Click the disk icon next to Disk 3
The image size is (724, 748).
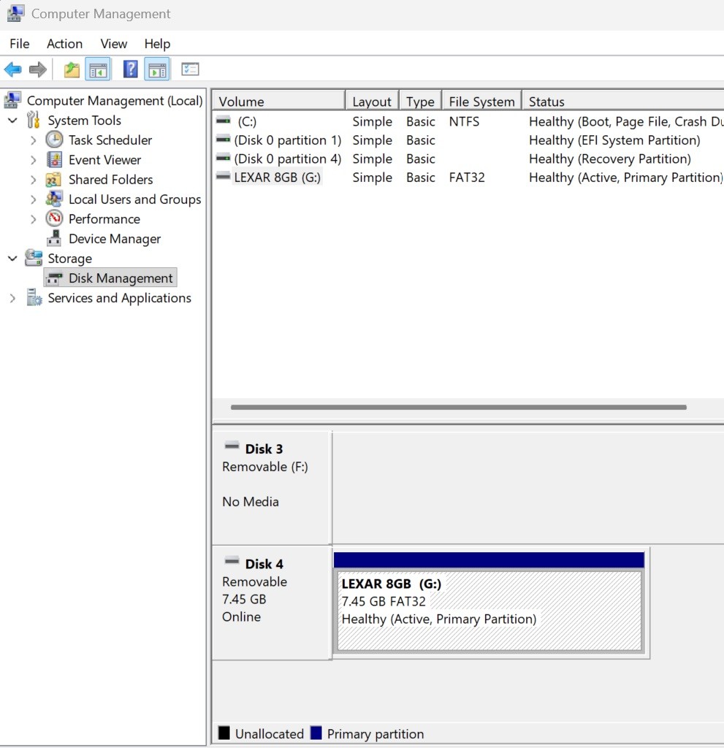tap(232, 446)
